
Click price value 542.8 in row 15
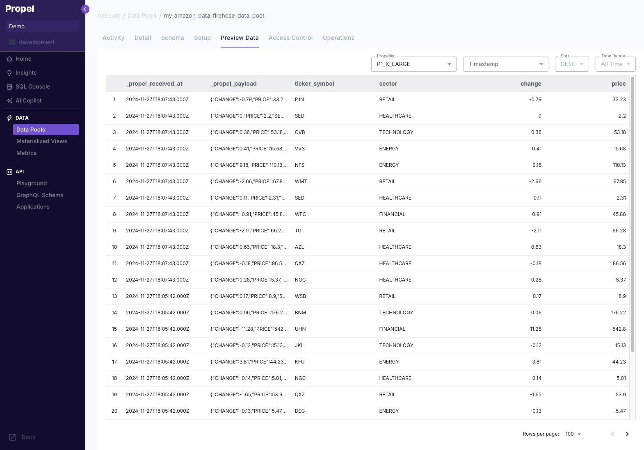pos(619,329)
